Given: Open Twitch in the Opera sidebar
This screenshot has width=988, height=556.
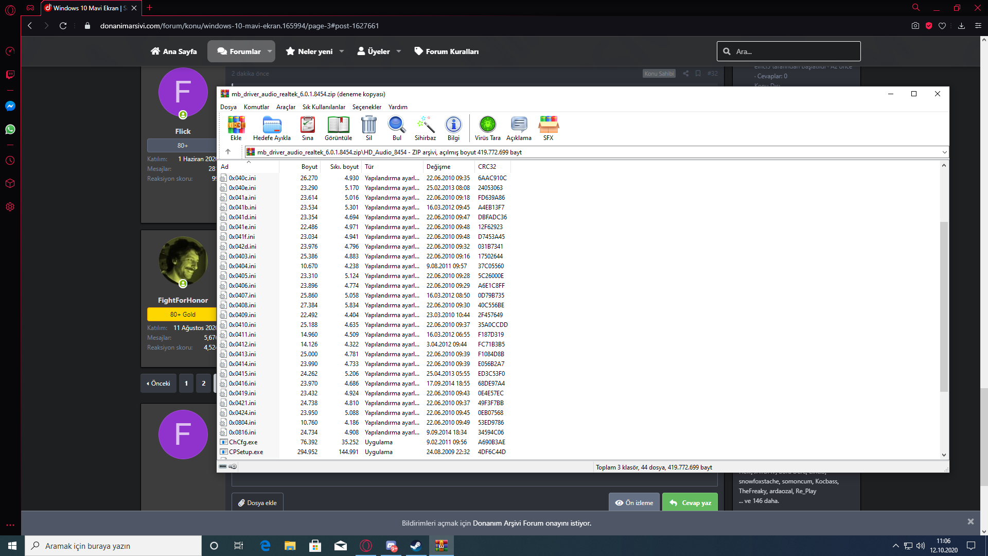Looking at the screenshot, I should pyautogui.click(x=10, y=75).
